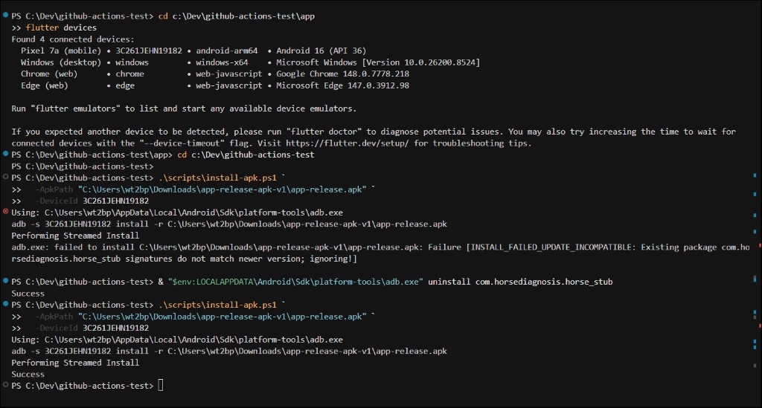Click 'Google Chrome 148.0.7778.218' text
The height and width of the screenshot is (408, 762).
pos(342,74)
